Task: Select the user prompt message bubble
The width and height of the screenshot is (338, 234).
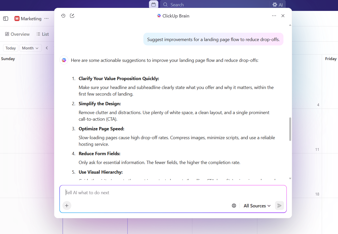Action: pyautogui.click(x=213, y=39)
